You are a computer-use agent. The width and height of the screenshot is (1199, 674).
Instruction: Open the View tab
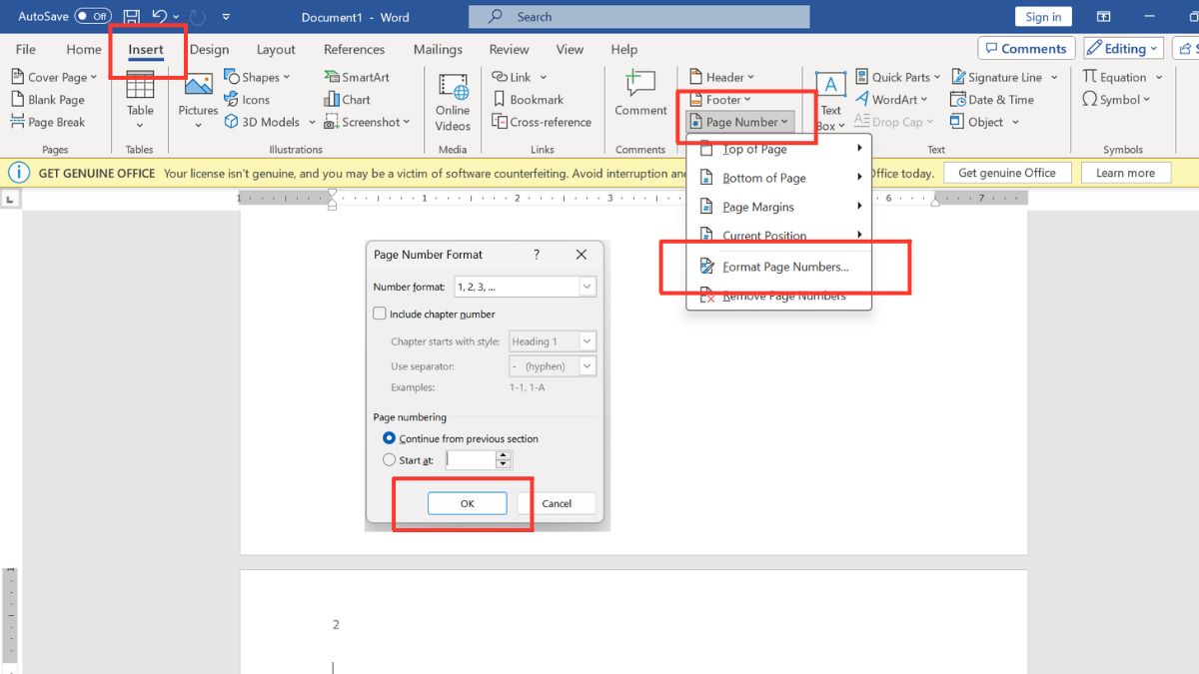click(570, 49)
